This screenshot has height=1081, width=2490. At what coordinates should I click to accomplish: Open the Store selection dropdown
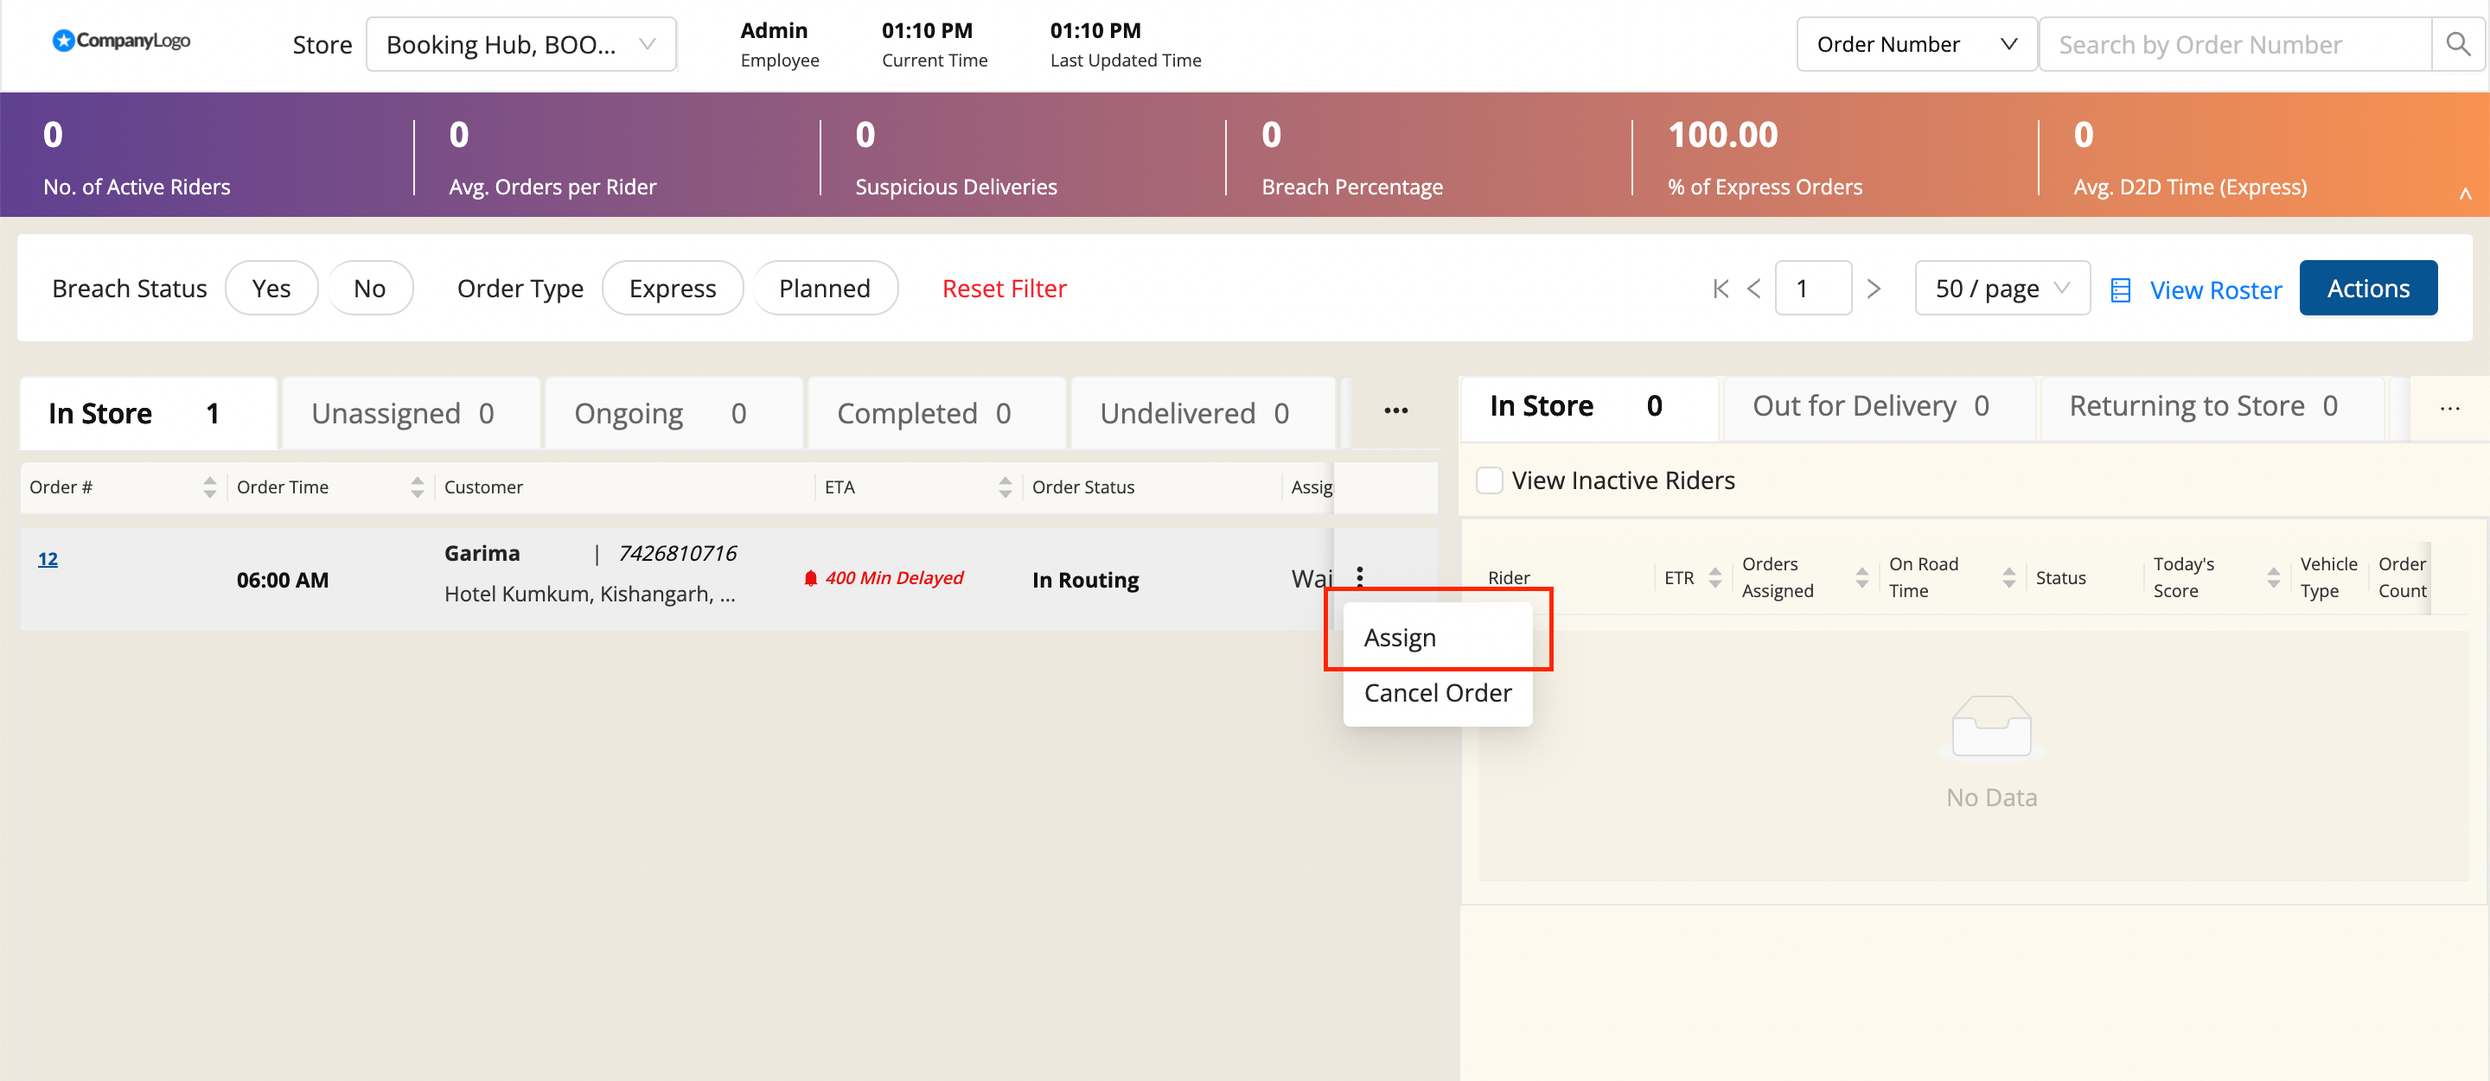pyautogui.click(x=520, y=44)
